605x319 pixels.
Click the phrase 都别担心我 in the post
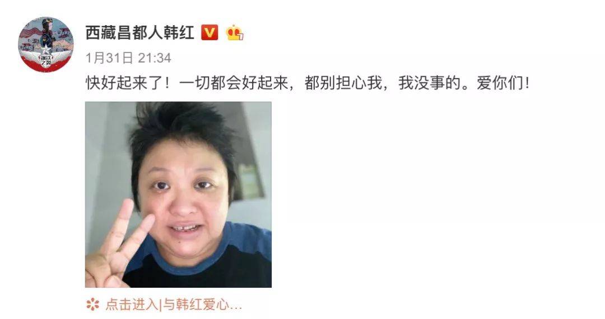[x=343, y=83]
